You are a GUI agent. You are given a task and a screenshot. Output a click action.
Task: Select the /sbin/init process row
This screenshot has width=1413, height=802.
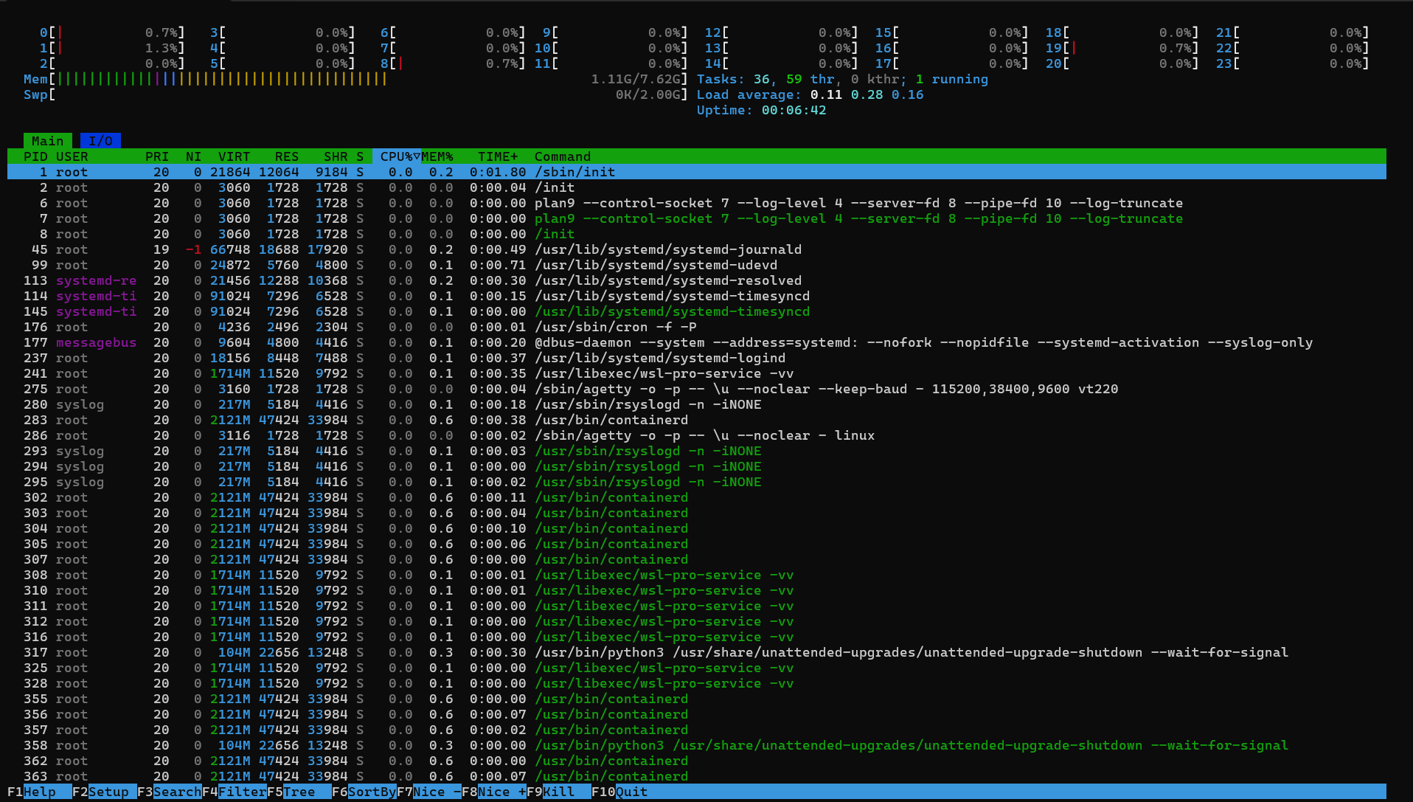[575, 172]
